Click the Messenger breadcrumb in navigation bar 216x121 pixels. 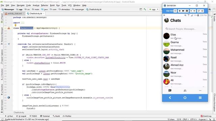point(8,9)
